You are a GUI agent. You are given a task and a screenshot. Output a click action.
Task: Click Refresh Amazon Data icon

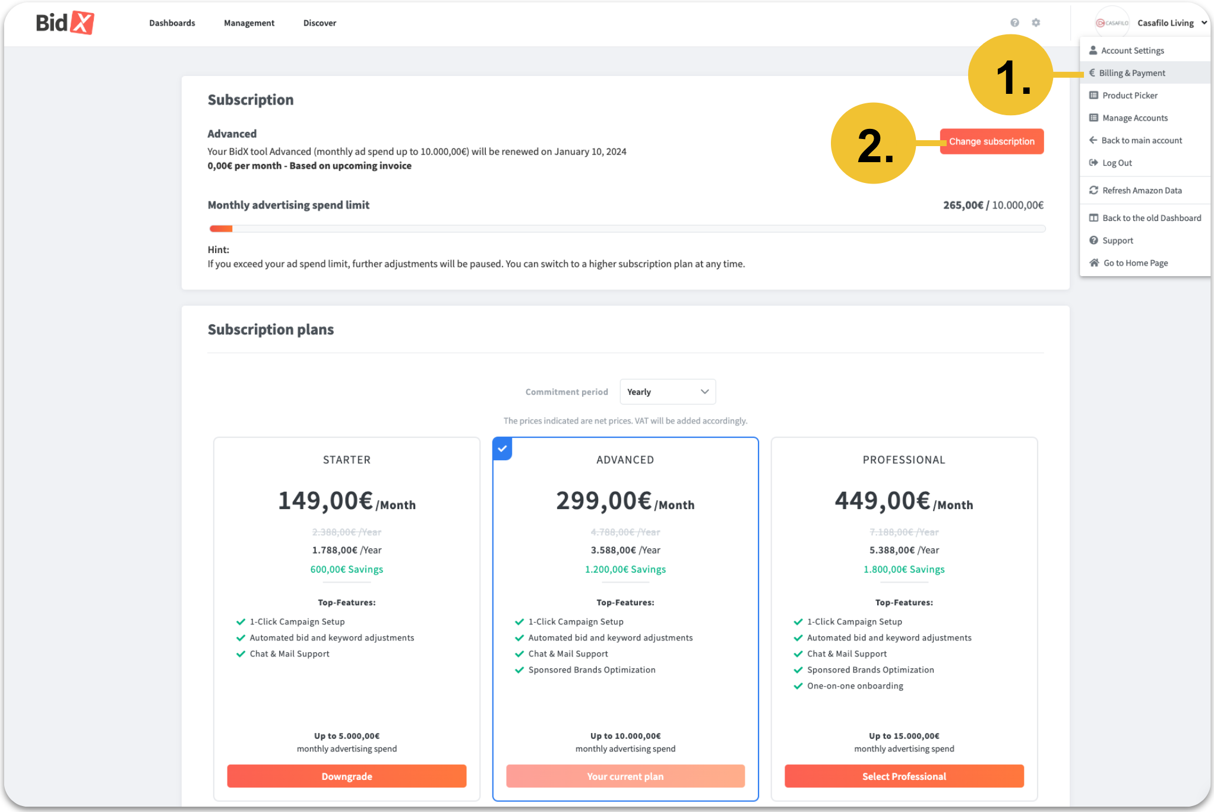click(x=1095, y=190)
